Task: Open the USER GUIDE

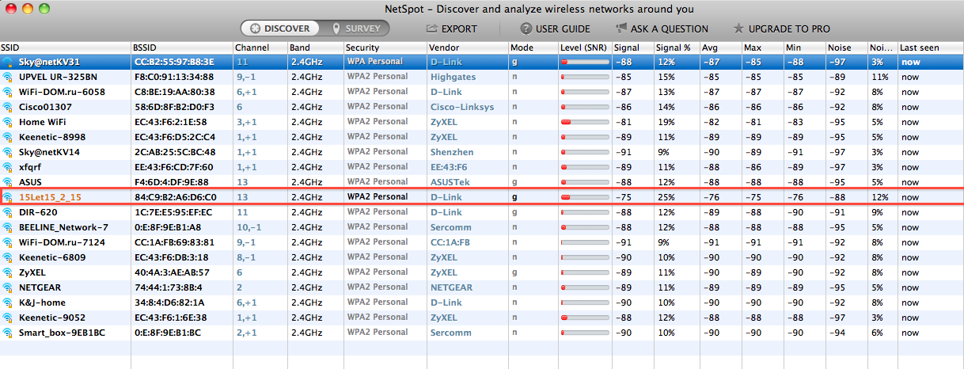Action: coord(556,29)
